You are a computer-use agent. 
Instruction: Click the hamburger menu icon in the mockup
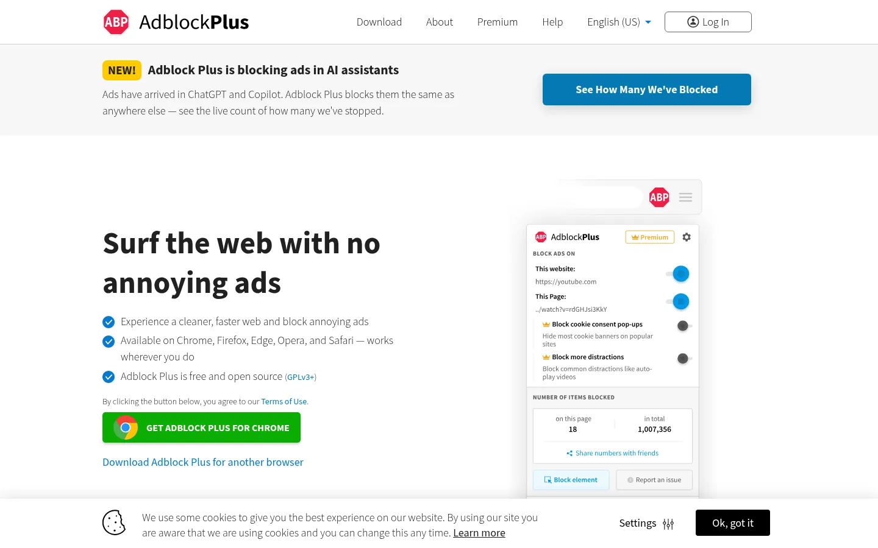pyautogui.click(x=685, y=197)
